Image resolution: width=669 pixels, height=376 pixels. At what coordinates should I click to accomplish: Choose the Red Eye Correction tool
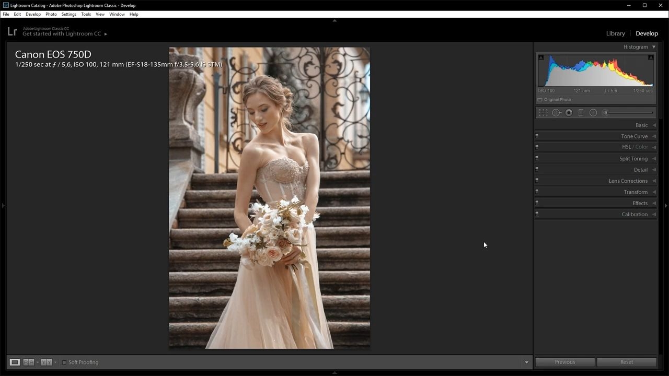569,113
